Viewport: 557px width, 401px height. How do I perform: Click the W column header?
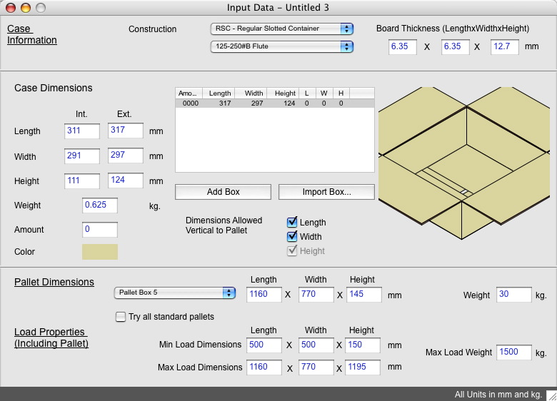coord(323,93)
